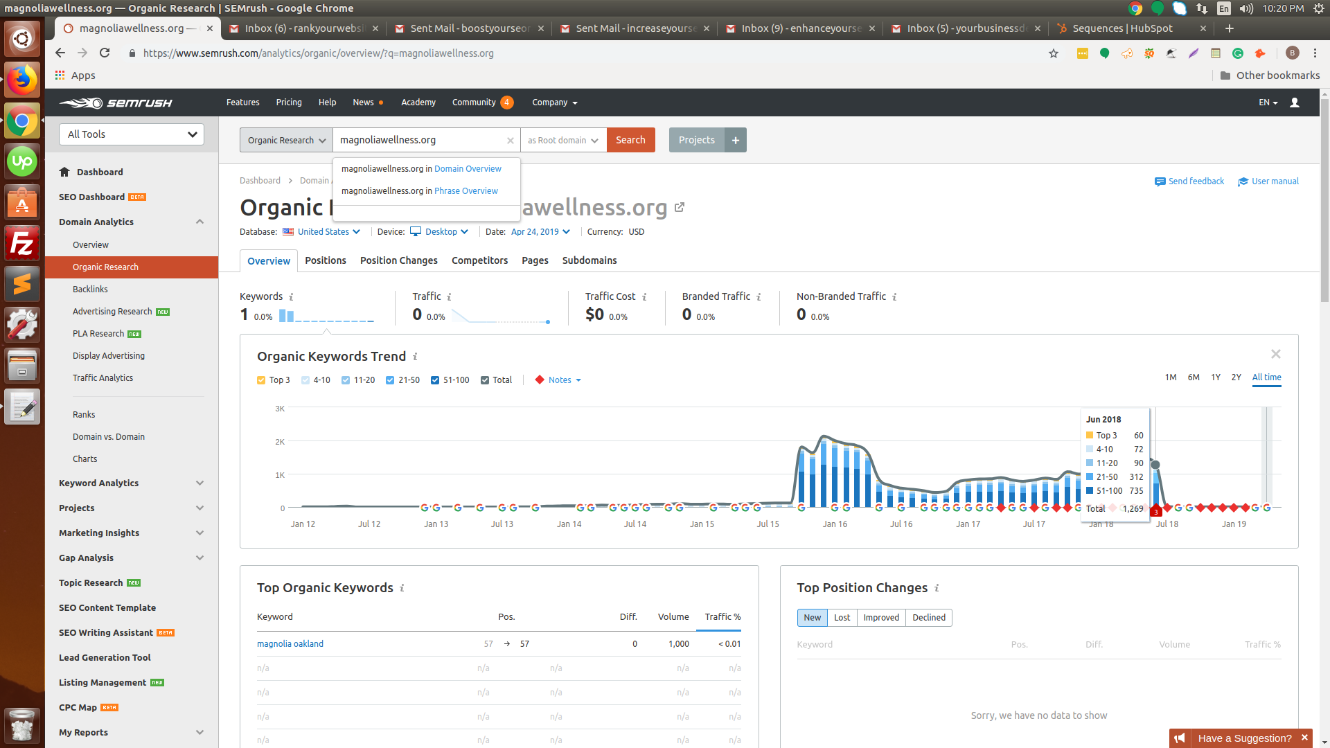Click Send feedback link
Viewport: 1330px width, 748px height.
[1189, 181]
